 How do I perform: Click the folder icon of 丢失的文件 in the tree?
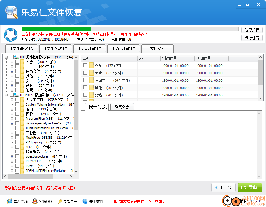(22, 100)
